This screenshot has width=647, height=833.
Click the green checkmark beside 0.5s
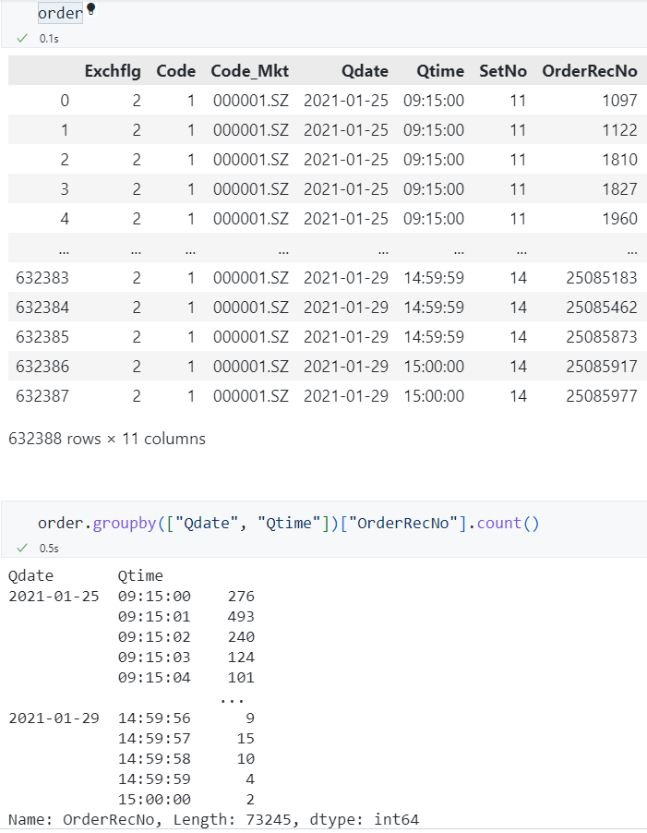click(22, 548)
